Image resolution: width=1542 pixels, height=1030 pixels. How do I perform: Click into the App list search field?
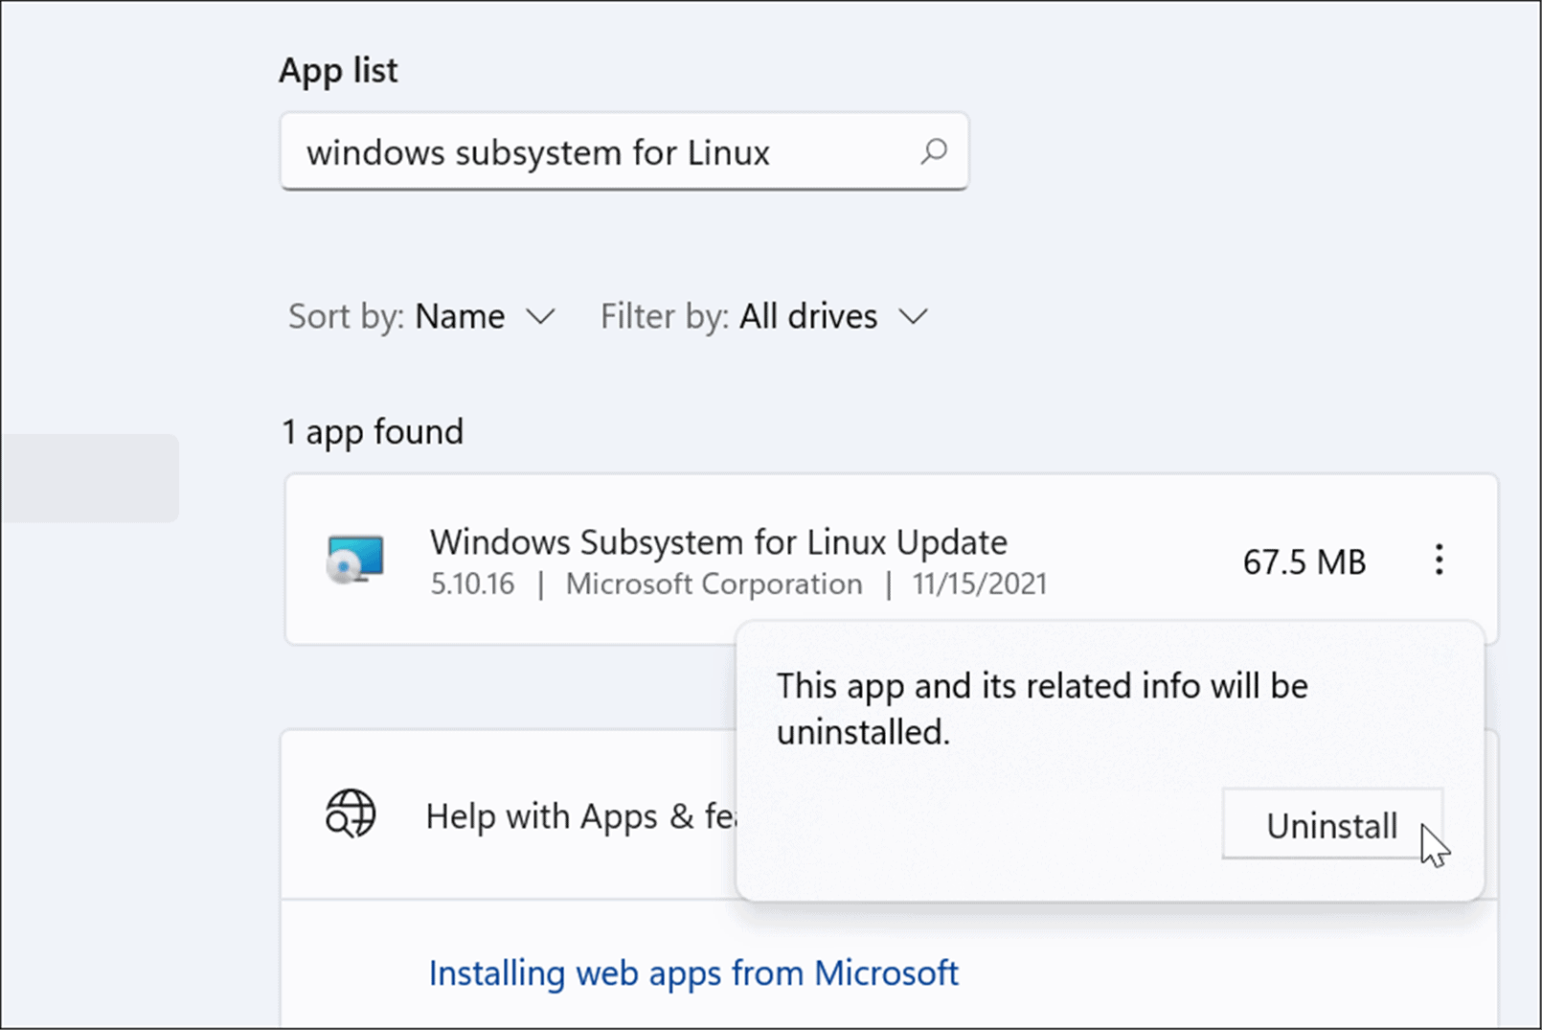(x=624, y=151)
